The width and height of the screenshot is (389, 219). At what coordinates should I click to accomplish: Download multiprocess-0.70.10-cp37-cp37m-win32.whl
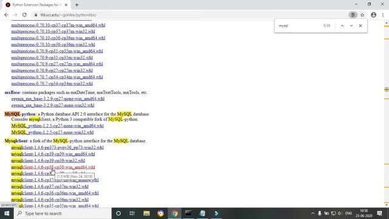[x=53, y=32]
